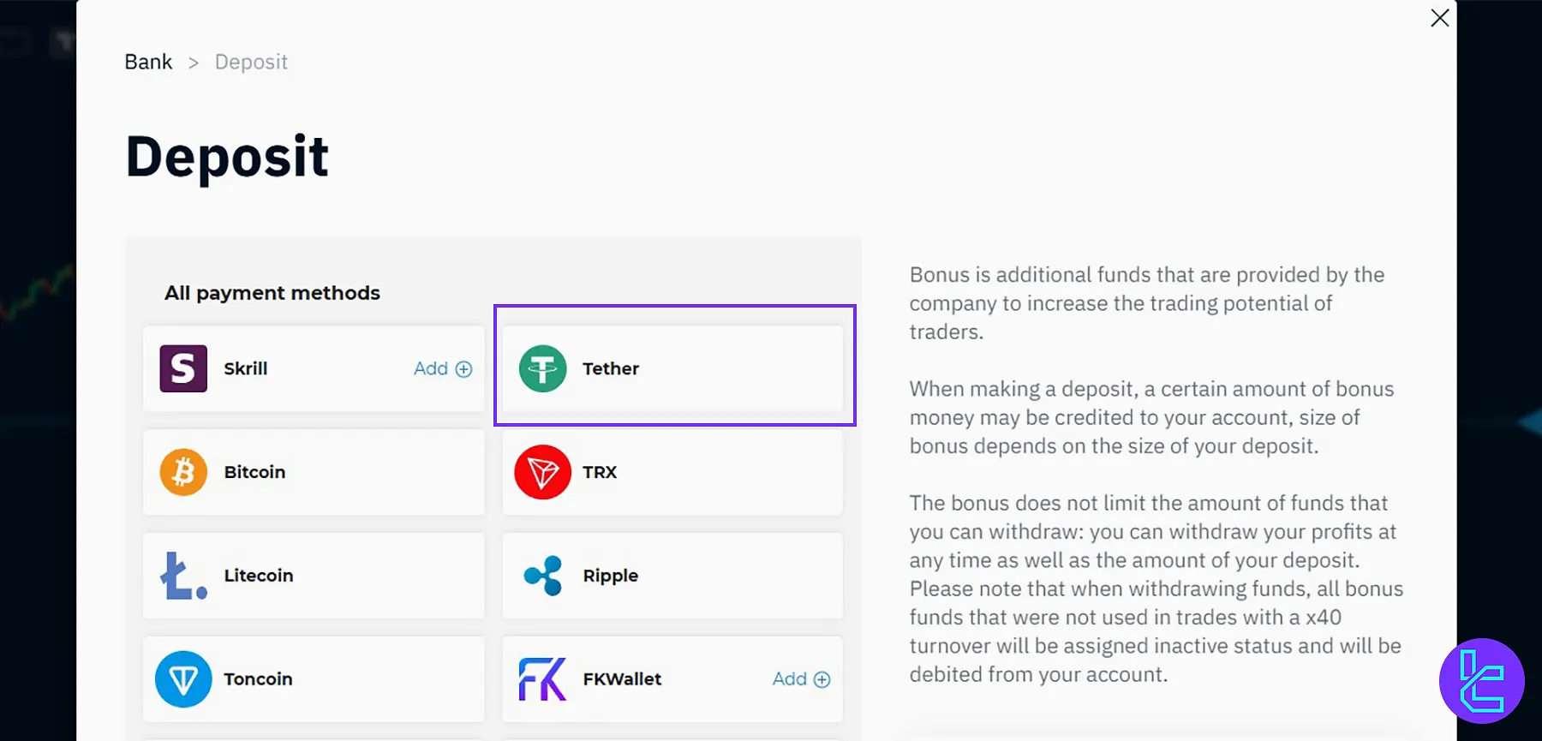Close the Deposit dialog with the X
1542x741 pixels.
(1439, 18)
